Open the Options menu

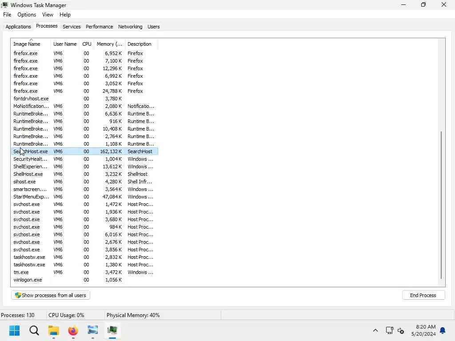[27, 15]
